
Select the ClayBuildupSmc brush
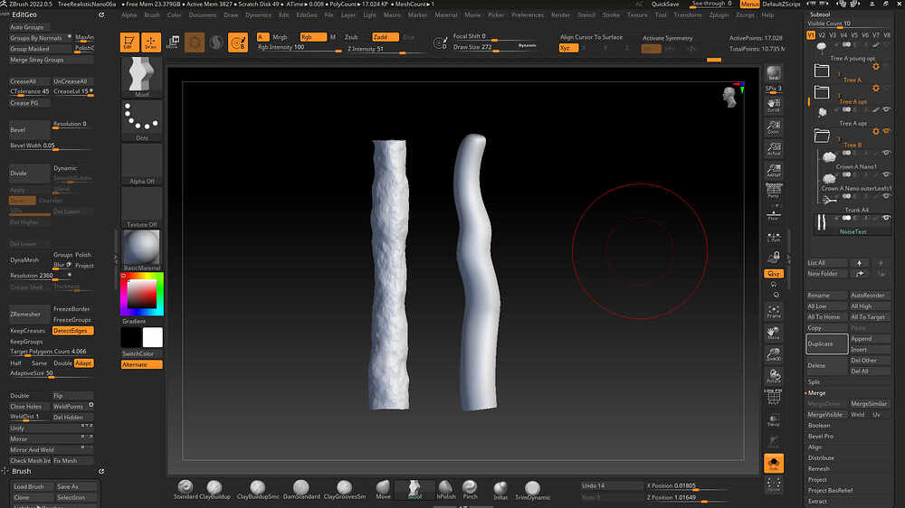point(258,490)
